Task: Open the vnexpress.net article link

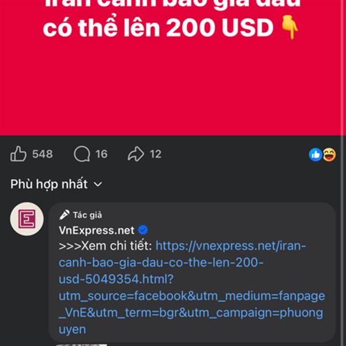Action: (x=191, y=288)
